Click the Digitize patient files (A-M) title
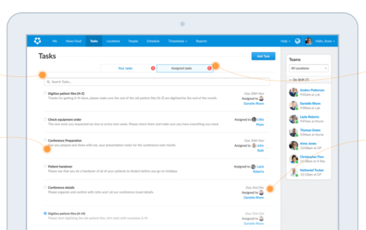Viewport: 366px width, 230px height. [66, 214]
